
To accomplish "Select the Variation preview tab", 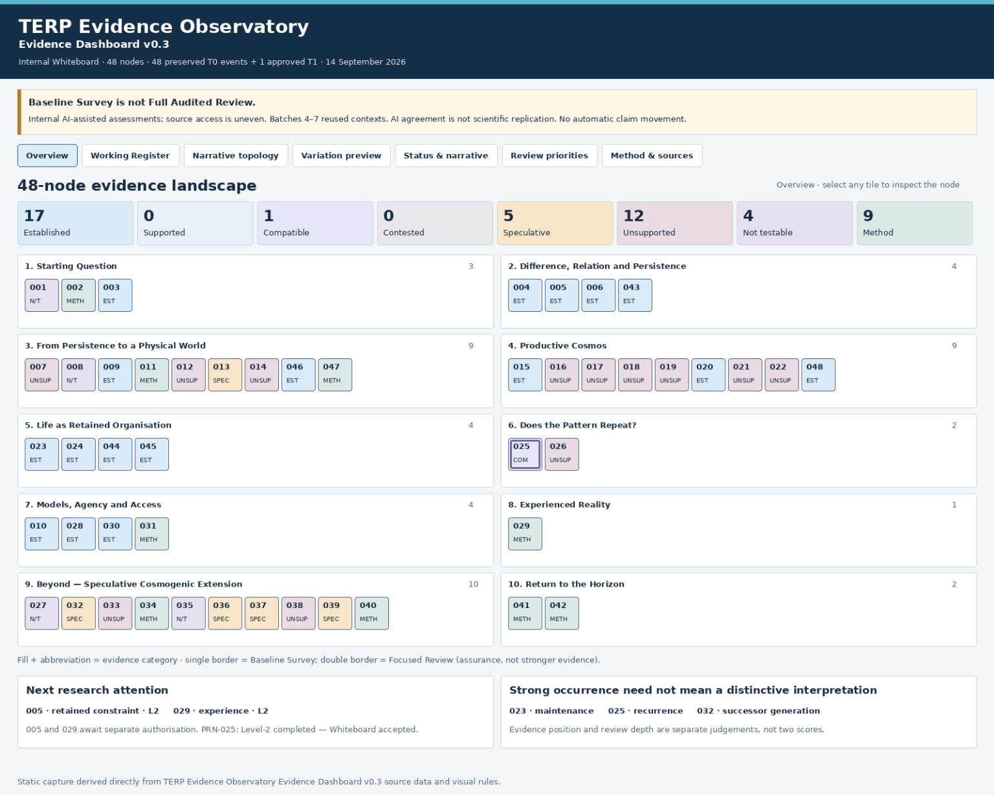I will pos(341,155).
